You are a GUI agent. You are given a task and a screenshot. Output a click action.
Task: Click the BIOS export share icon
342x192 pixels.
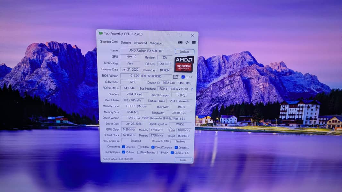tap(175, 76)
